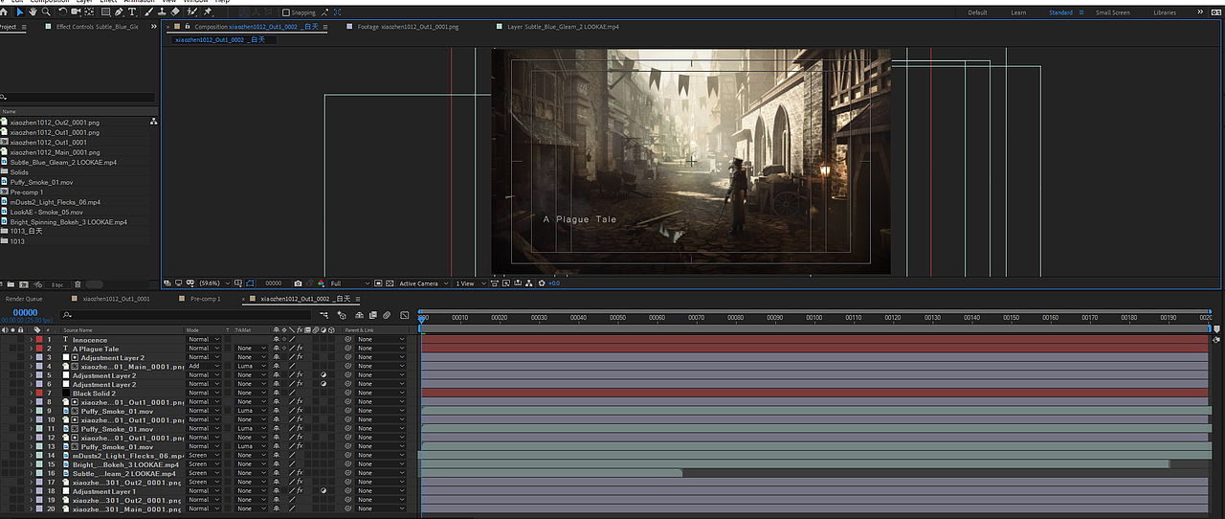Click label color swatch of layer 9
The image size is (1225, 519).
[39, 411]
